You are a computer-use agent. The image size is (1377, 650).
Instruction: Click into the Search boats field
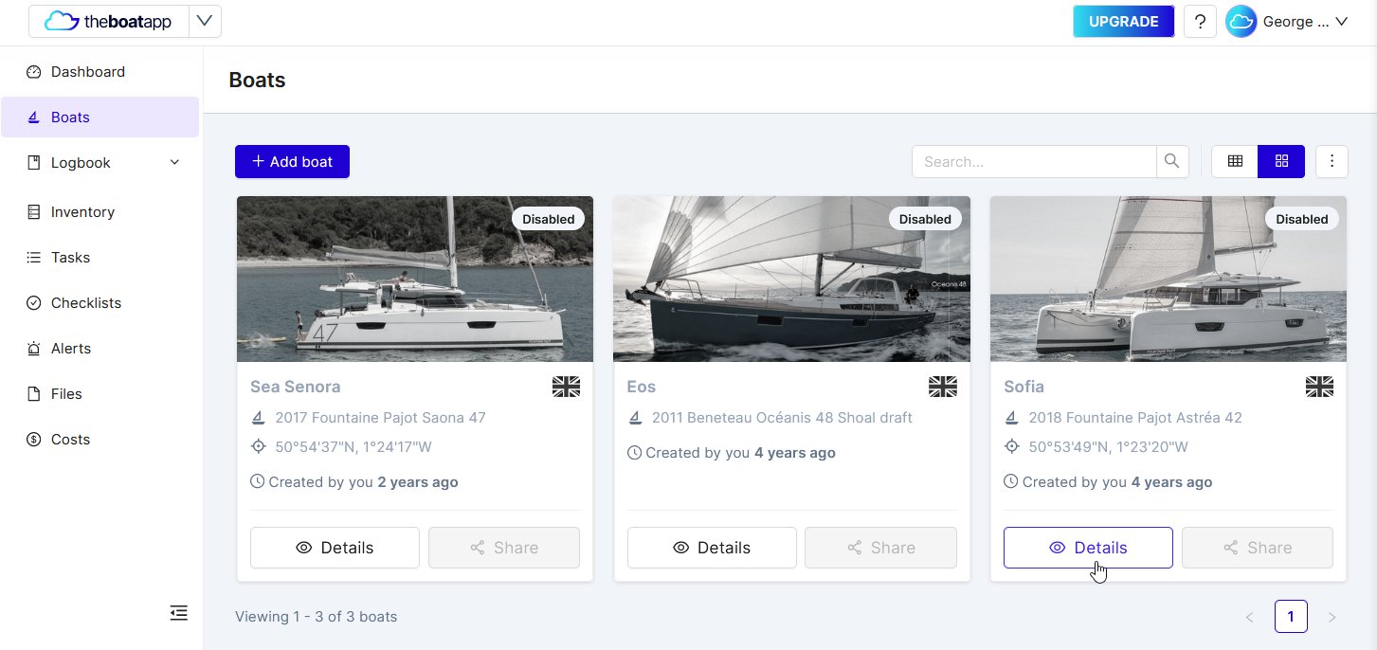pyautogui.click(x=1034, y=161)
